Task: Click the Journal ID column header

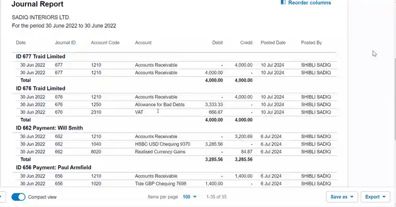Action: (65, 42)
